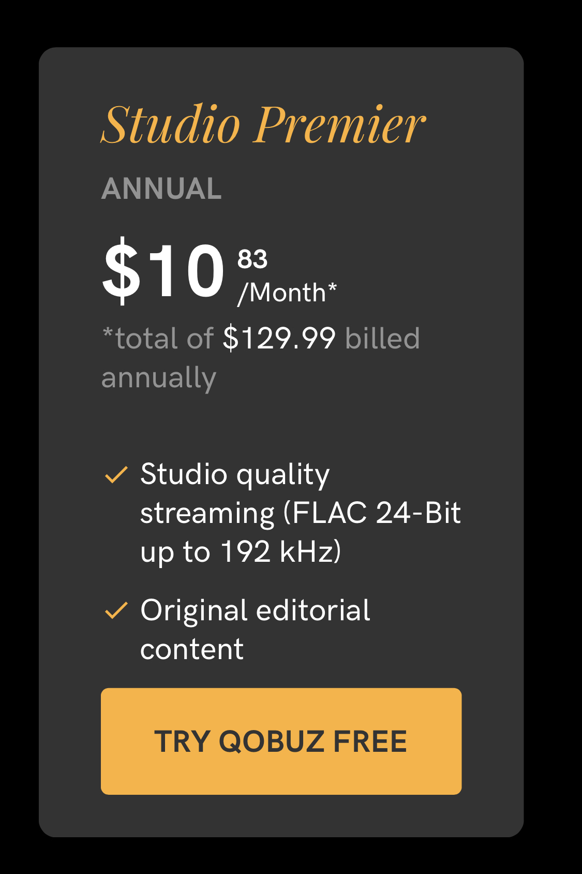Click the word 'annually' in billing note
The width and height of the screenshot is (582, 874).
click(x=159, y=378)
